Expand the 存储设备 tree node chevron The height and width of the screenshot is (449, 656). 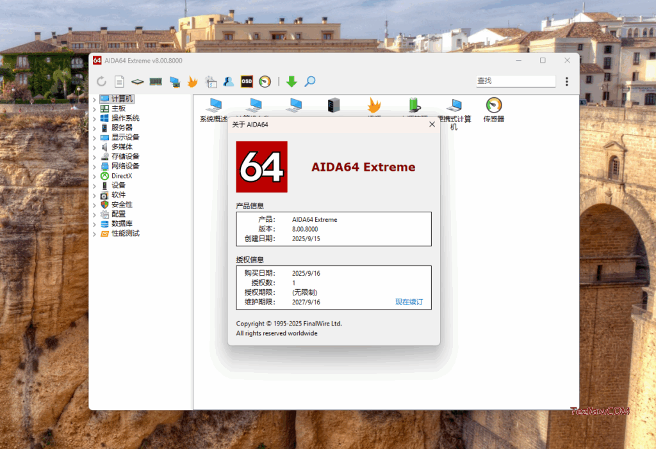[95, 157]
